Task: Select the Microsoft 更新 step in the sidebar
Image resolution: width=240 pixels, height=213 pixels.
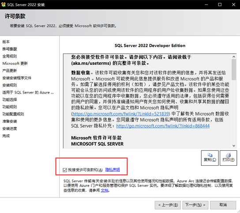Action: coord(15,64)
